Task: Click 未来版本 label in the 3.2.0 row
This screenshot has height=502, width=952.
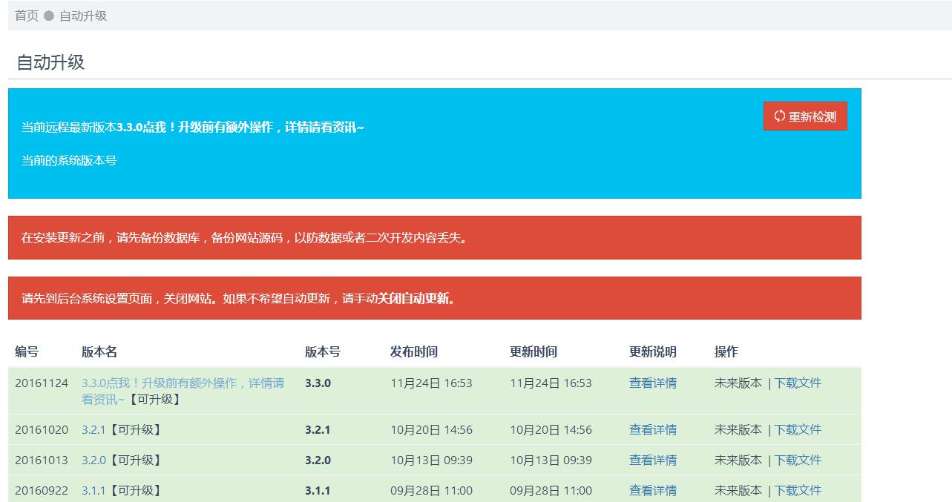Action: (x=738, y=460)
